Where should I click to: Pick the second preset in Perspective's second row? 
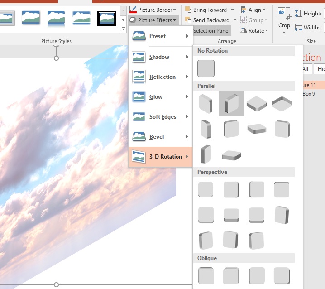(x=231, y=215)
